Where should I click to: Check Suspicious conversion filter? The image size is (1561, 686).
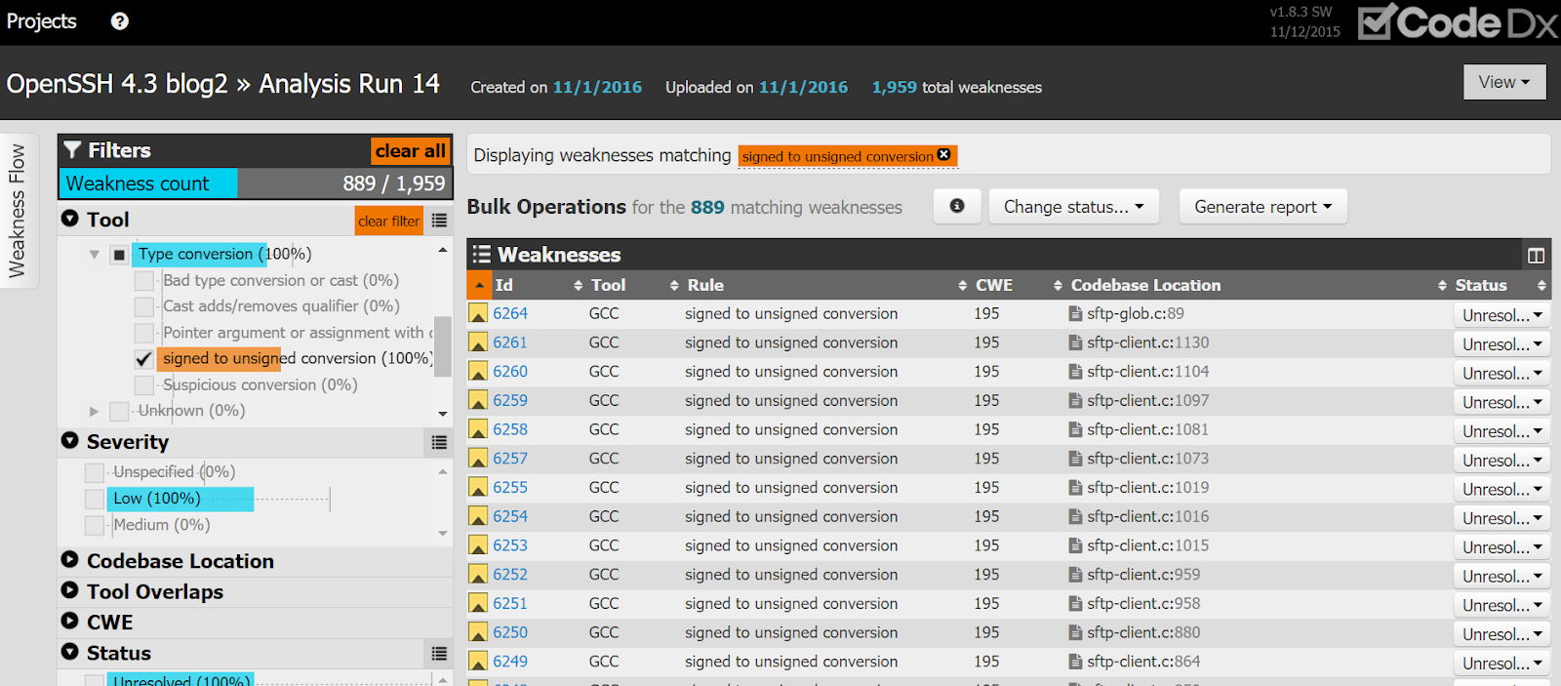click(144, 385)
